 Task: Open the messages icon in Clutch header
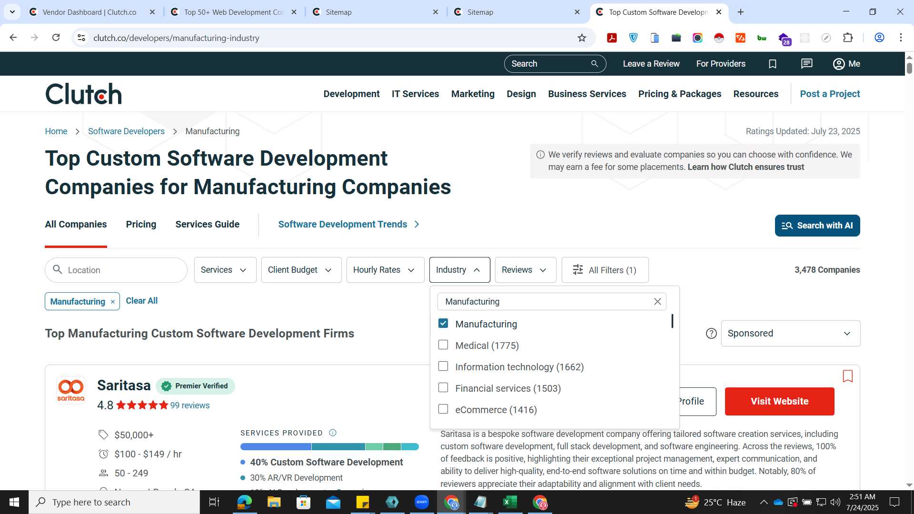[807, 64]
